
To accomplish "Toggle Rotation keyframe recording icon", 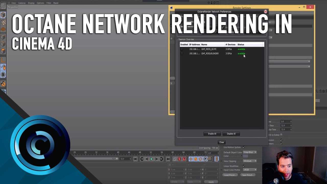I will (200, 159).
